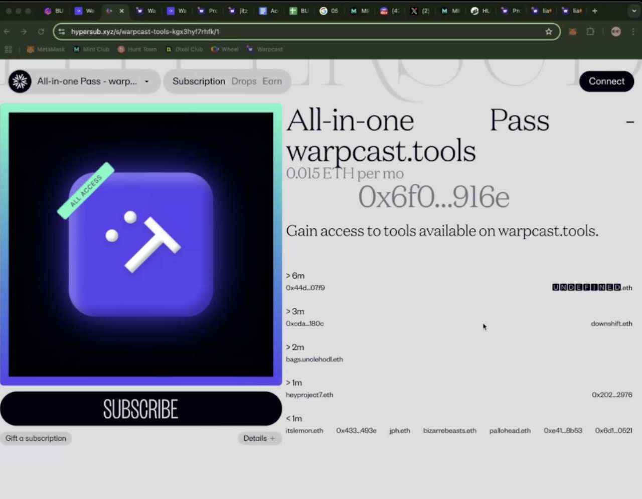Open the browser profile avatar
Viewport: 642px width, 499px height.
tap(616, 32)
